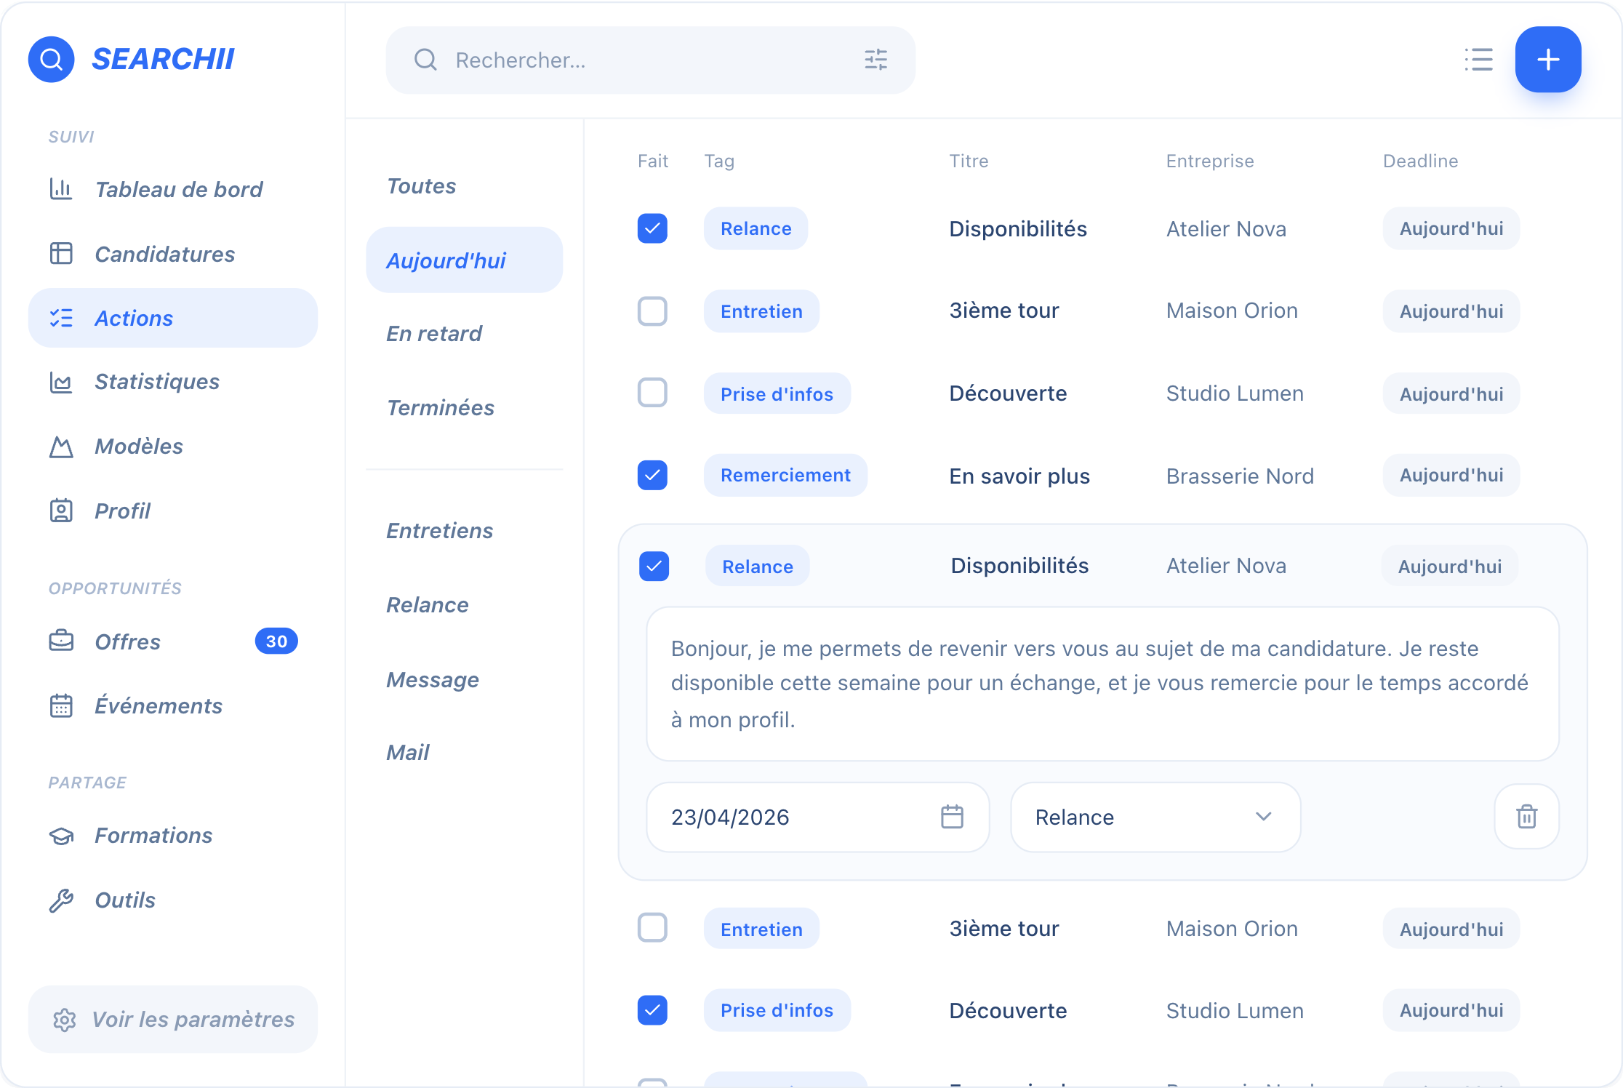Click Voir les paramètres button
The image size is (1623, 1088).
tap(173, 1019)
